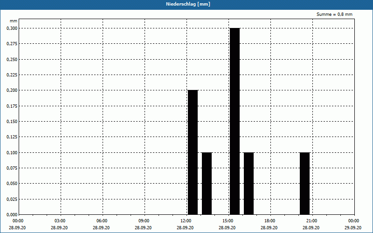Click the 0,125 y-axis label
Image resolution: width=373 pixels, height=233 pixels.
click(x=12, y=137)
